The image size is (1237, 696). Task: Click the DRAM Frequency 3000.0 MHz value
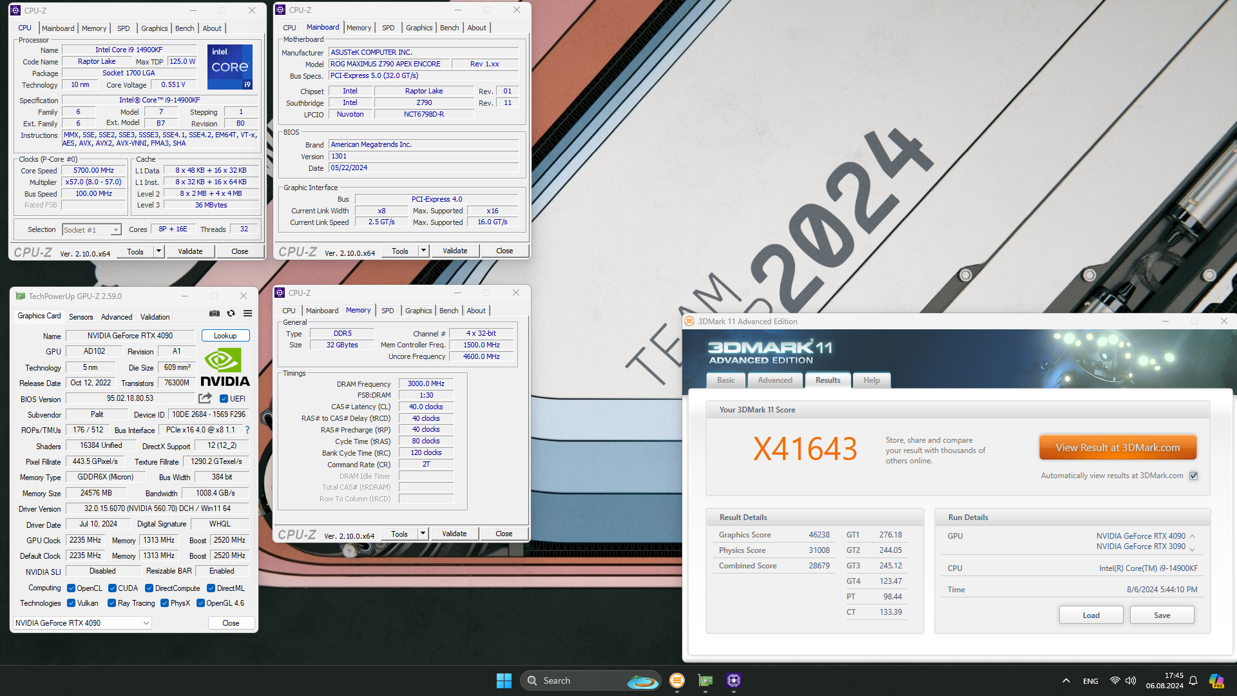click(426, 383)
